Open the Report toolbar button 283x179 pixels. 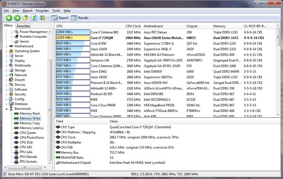pyautogui.click(x=60, y=18)
